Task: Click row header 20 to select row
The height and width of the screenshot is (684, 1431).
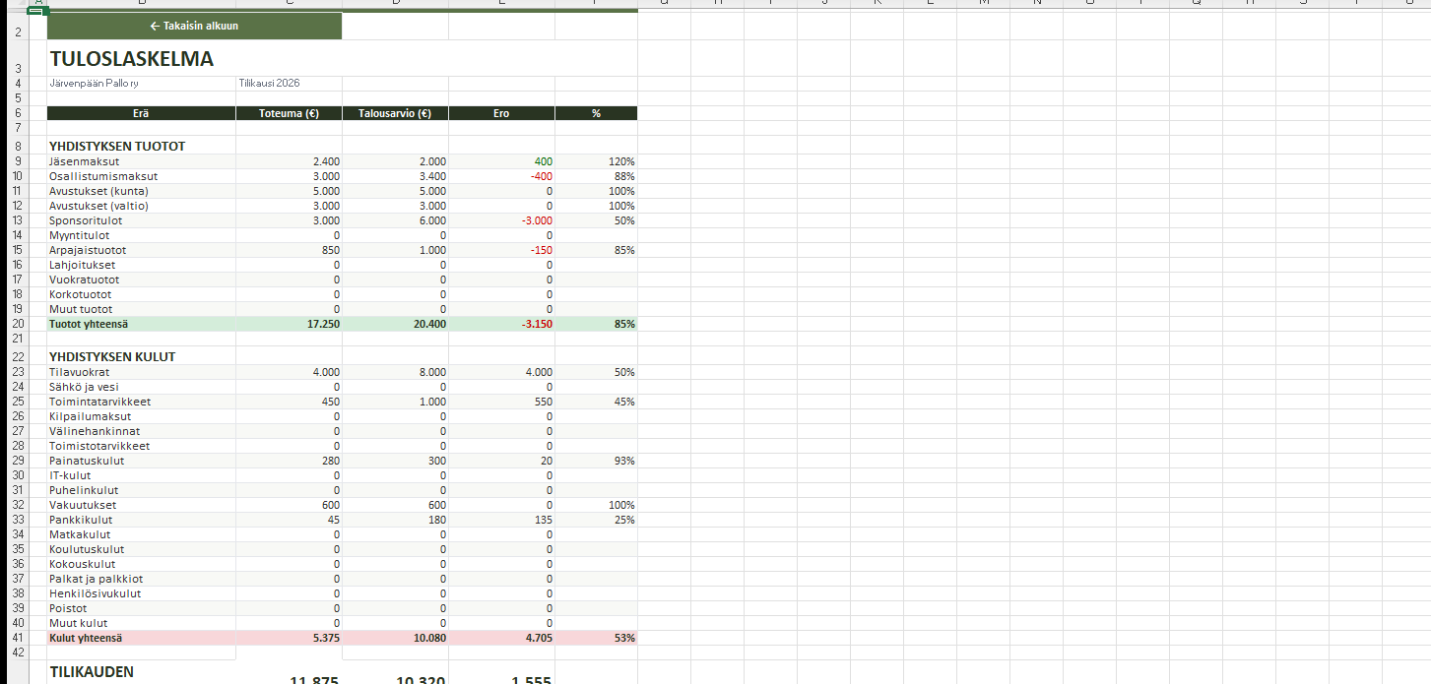Action: tap(19, 324)
